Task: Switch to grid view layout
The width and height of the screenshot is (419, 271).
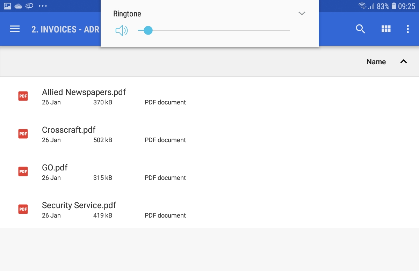Action: (386, 29)
